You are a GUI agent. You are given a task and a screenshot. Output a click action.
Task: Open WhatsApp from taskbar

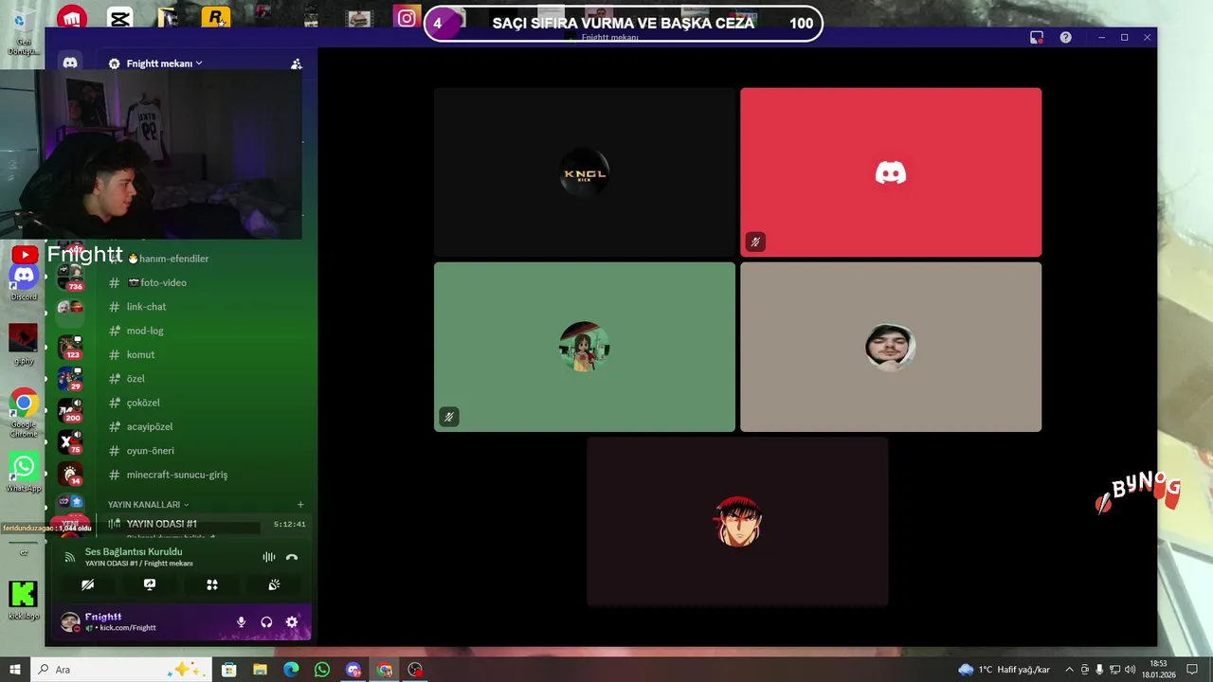pyautogui.click(x=322, y=670)
